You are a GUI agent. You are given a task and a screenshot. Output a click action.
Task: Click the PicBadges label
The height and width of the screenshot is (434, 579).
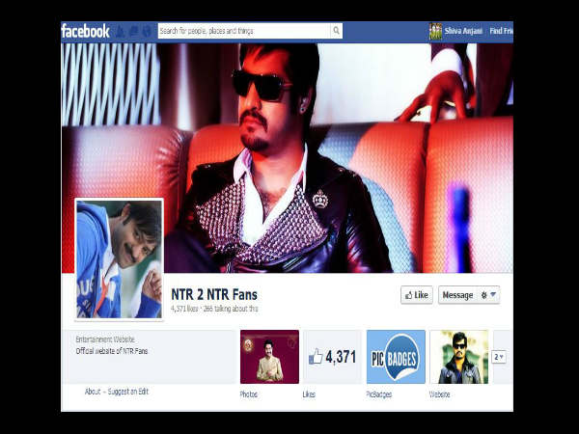(379, 394)
